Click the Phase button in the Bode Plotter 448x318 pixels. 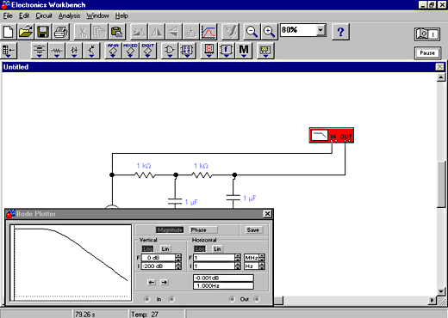202,229
